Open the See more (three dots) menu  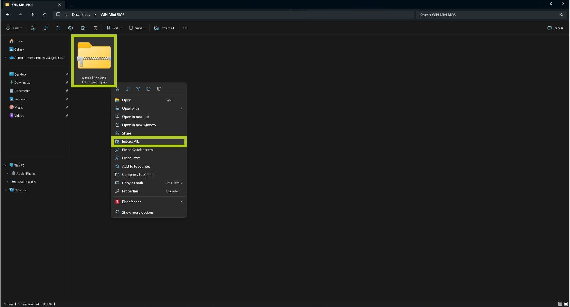pyautogui.click(x=185, y=28)
